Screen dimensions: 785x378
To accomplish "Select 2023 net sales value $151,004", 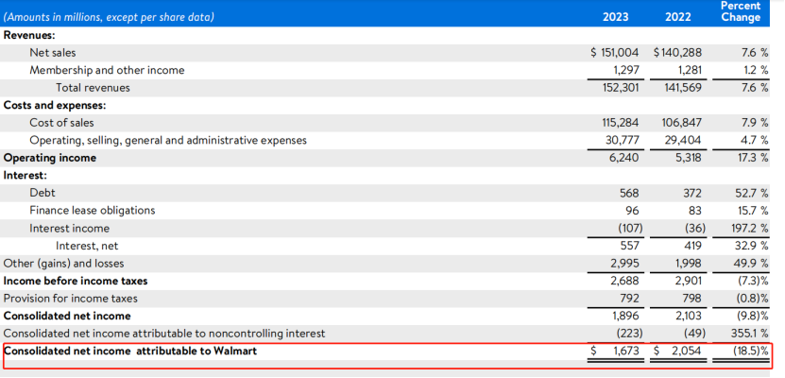I will (x=615, y=53).
